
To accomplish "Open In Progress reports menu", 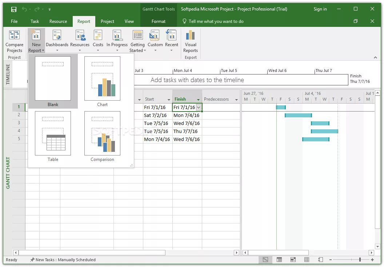I will coord(117,41).
